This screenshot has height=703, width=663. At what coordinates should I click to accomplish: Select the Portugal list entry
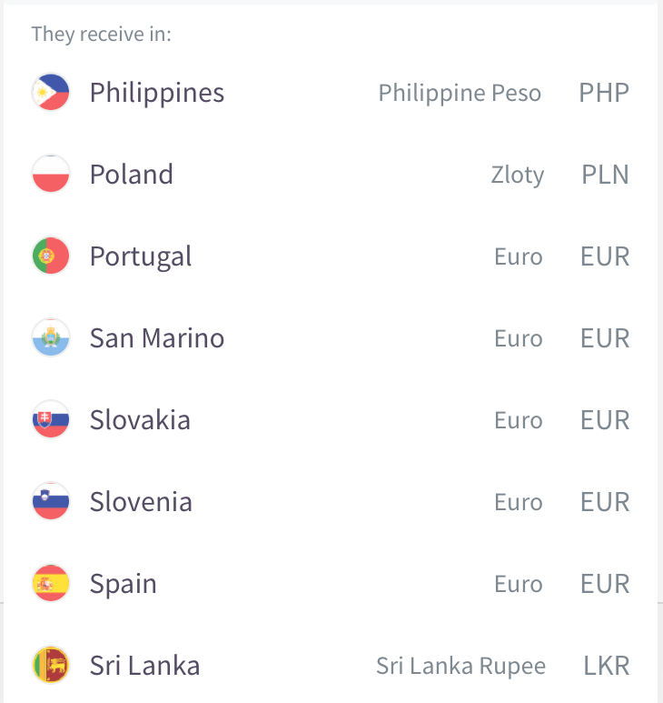click(x=331, y=256)
